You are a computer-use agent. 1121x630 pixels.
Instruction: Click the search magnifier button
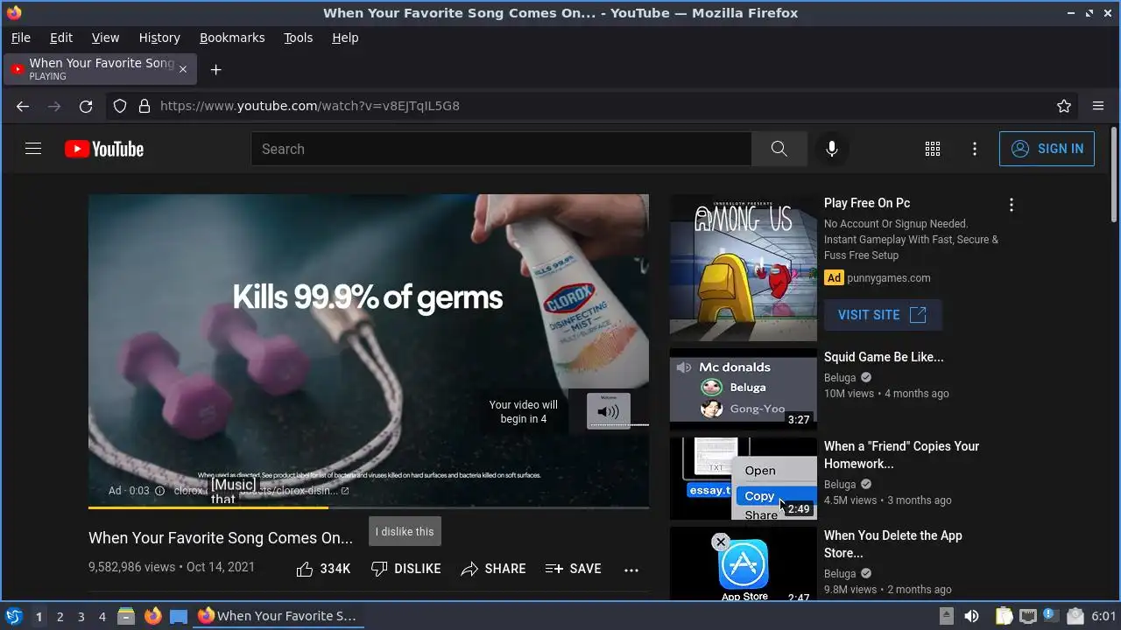[x=779, y=149]
